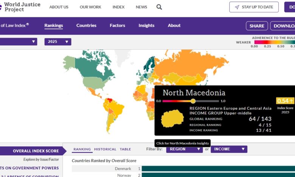Click the search magnifier icon
The image size is (295, 177).
tap(159, 7)
